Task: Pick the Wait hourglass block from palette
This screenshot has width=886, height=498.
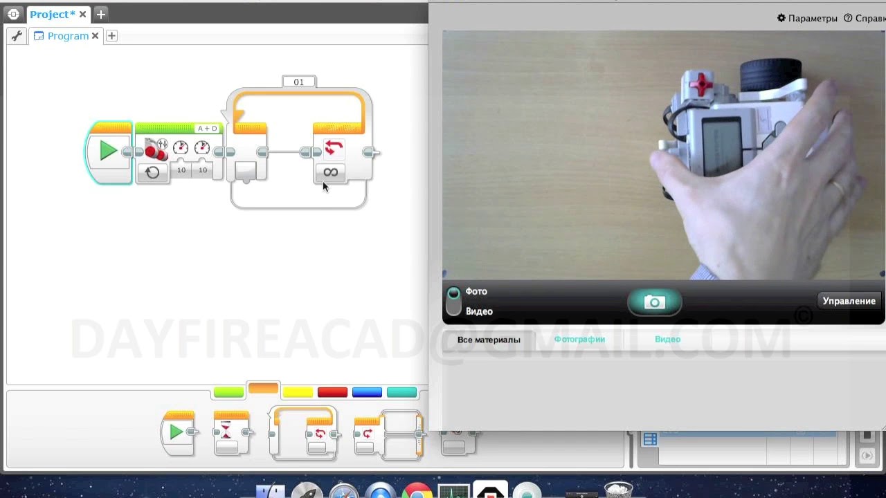Action: click(x=231, y=433)
